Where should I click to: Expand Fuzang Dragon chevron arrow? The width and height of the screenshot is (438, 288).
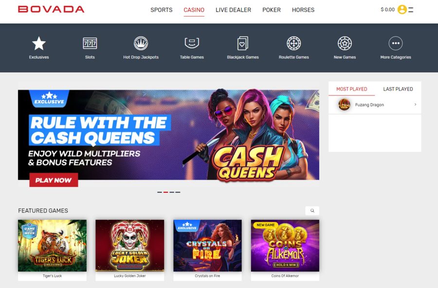[x=416, y=105]
